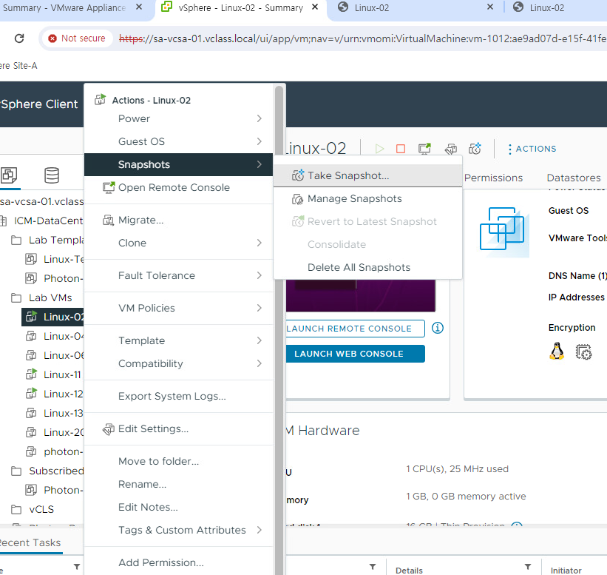The width and height of the screenshot is (607, 575).
Task: Choose Edit Notes... menu entry
Action: (x=178, y=507)
